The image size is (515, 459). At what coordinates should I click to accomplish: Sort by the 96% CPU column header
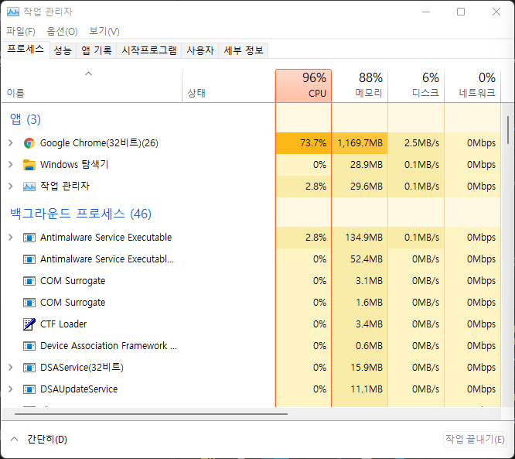coord(303,86)
